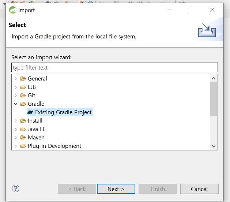
Task: Click the Next > button
Action: [x=116, y=189]
